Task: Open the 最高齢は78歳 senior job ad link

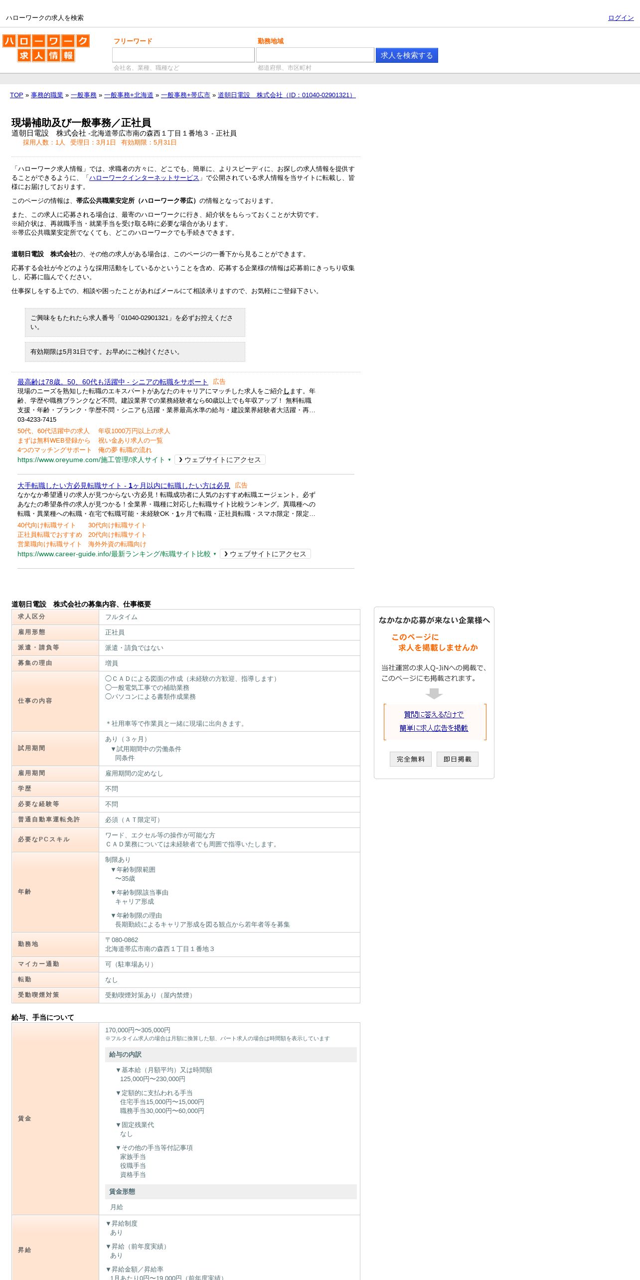Action: pos(113,382)
